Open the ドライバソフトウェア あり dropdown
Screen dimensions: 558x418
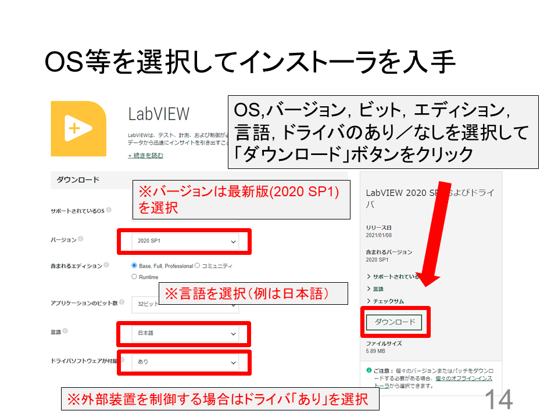pyautogui.click(x=185, y=362)
